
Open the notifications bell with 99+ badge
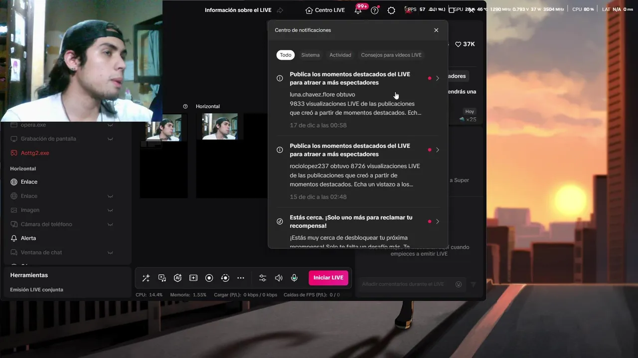tap(358, 10)
